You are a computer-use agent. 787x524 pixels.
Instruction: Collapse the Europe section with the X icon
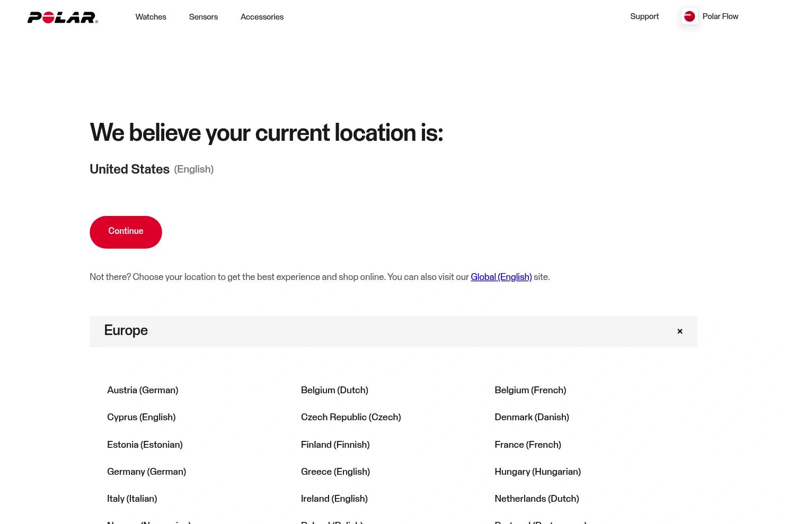pyautogui.click(x=680, y=331)
